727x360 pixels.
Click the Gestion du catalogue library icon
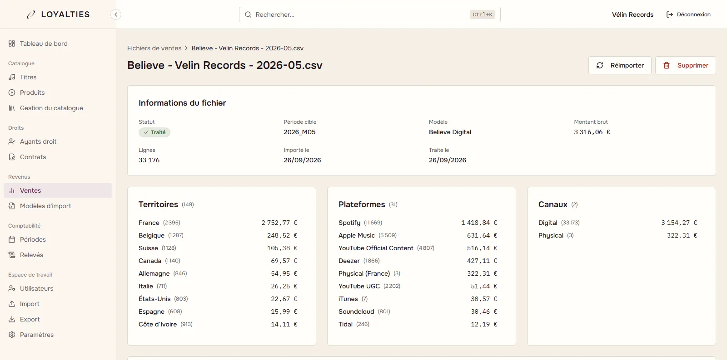[12, 108]
